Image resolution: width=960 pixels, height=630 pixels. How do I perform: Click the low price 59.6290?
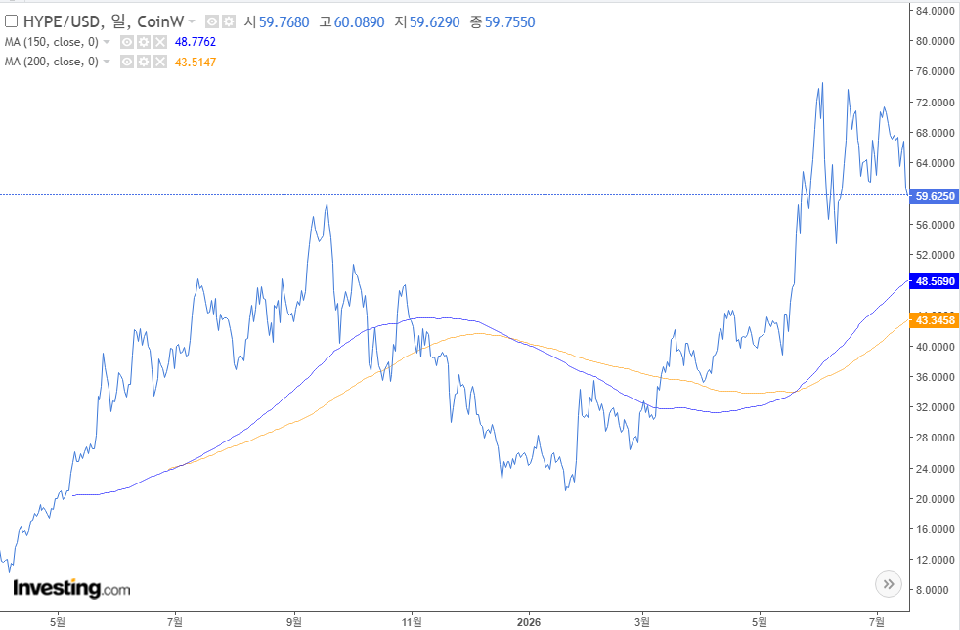435,22
